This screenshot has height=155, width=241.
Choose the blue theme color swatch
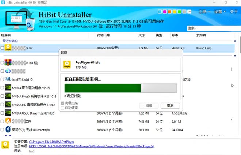pos(160,12)
